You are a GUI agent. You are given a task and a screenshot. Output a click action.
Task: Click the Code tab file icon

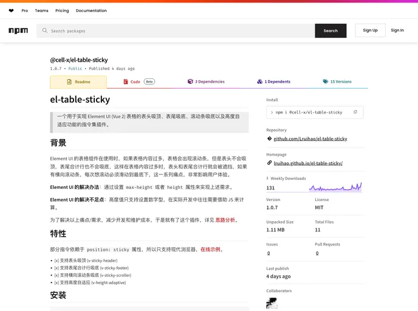tap(126, 81)
